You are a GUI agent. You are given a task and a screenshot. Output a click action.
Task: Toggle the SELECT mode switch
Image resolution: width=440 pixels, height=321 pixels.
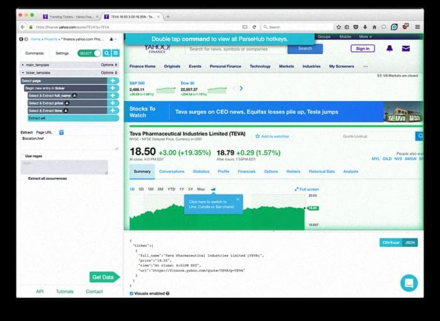click(x=89, y=53)
